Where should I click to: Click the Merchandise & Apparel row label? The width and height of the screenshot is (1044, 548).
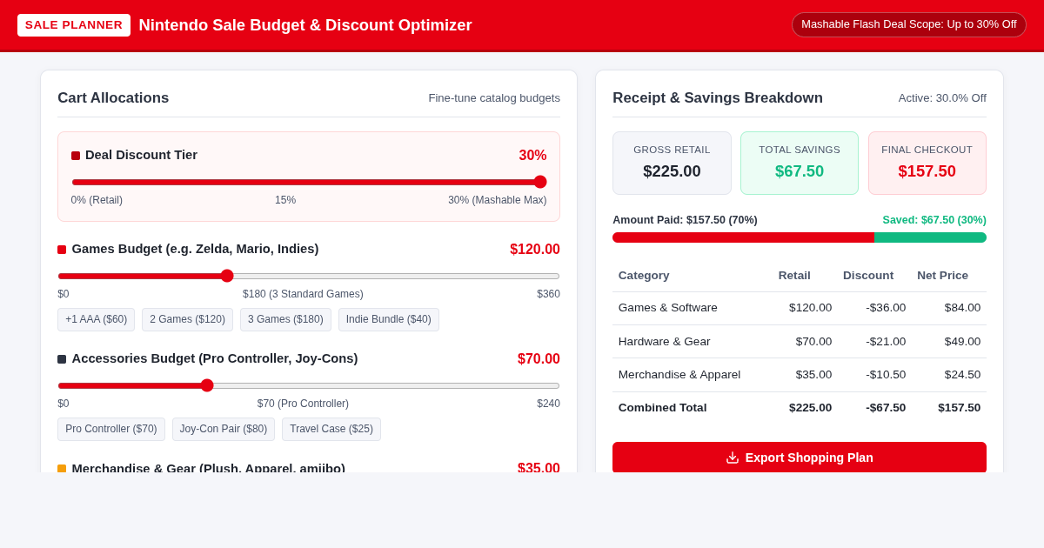pos(679,374)
